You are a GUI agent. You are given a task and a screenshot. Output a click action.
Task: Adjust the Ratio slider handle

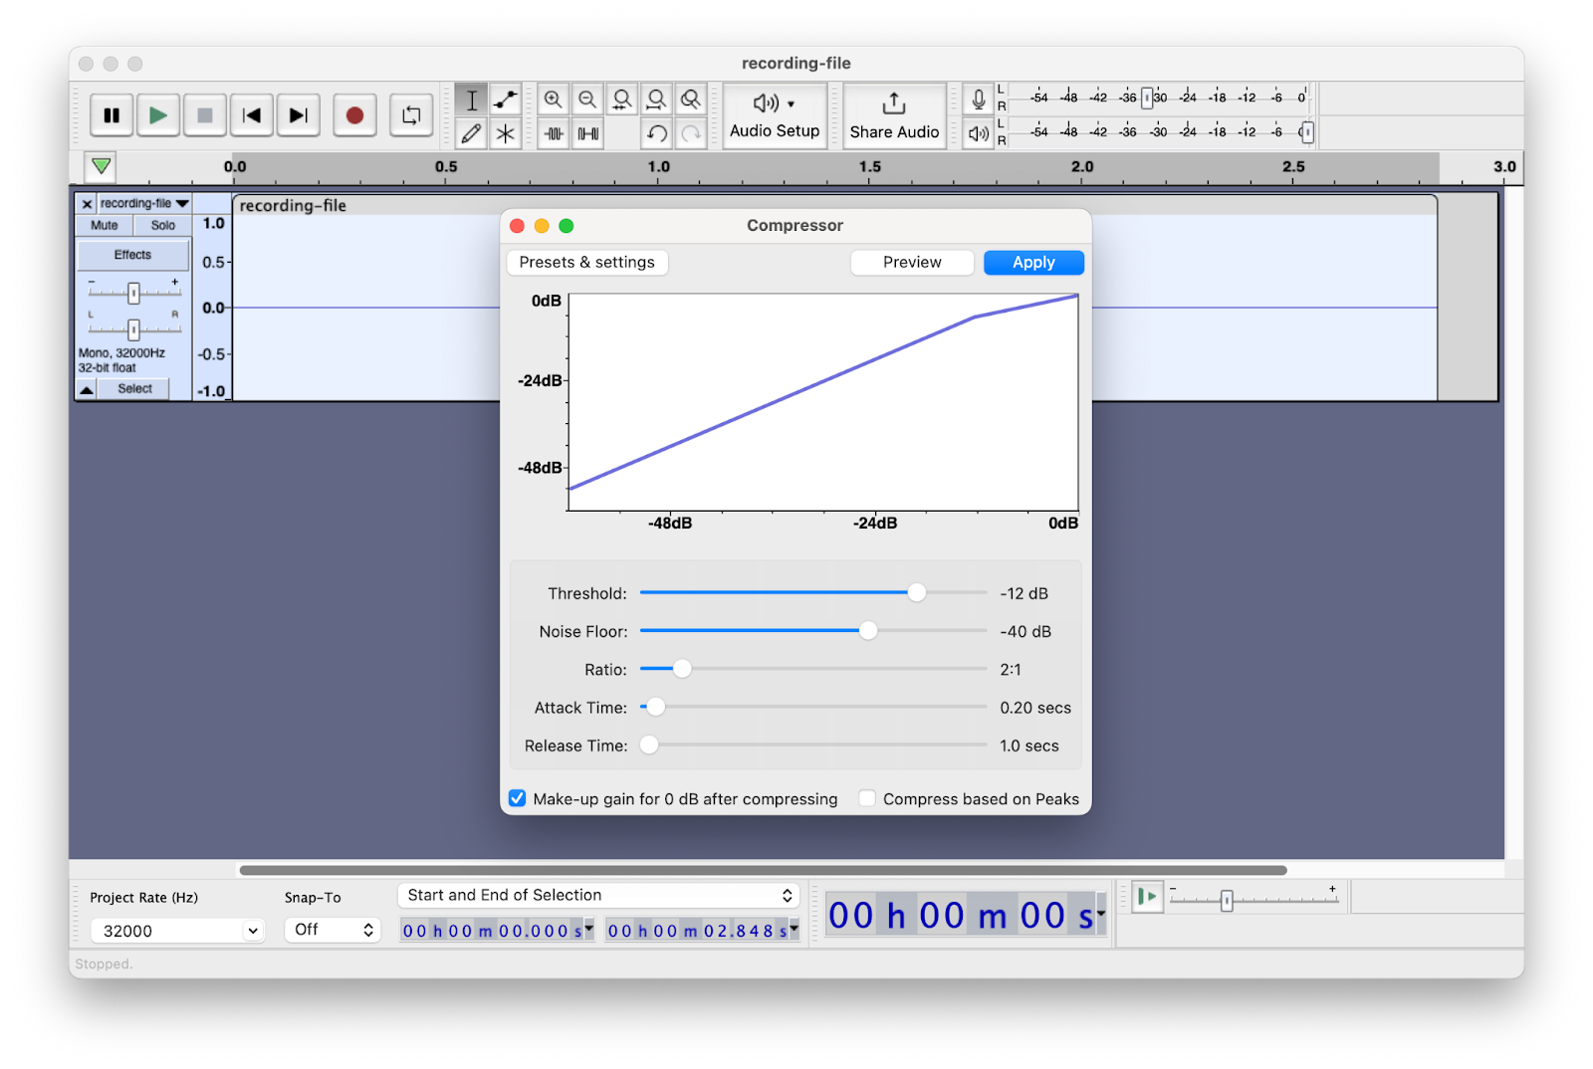click(x=682, y=669)
